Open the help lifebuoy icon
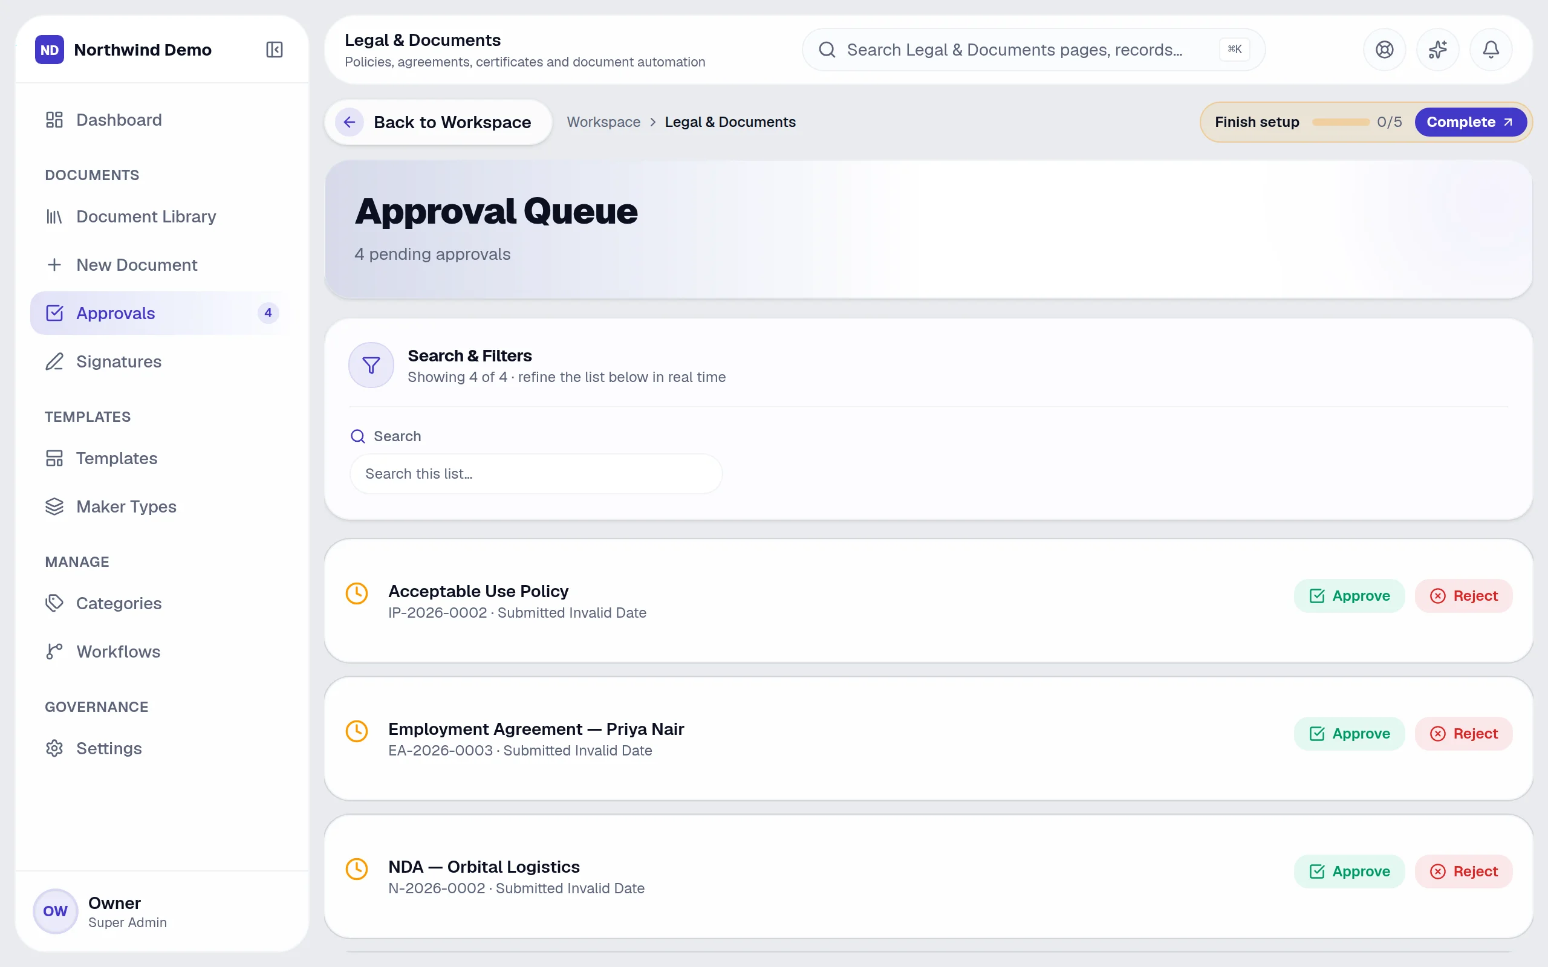 click(1384, 49)
